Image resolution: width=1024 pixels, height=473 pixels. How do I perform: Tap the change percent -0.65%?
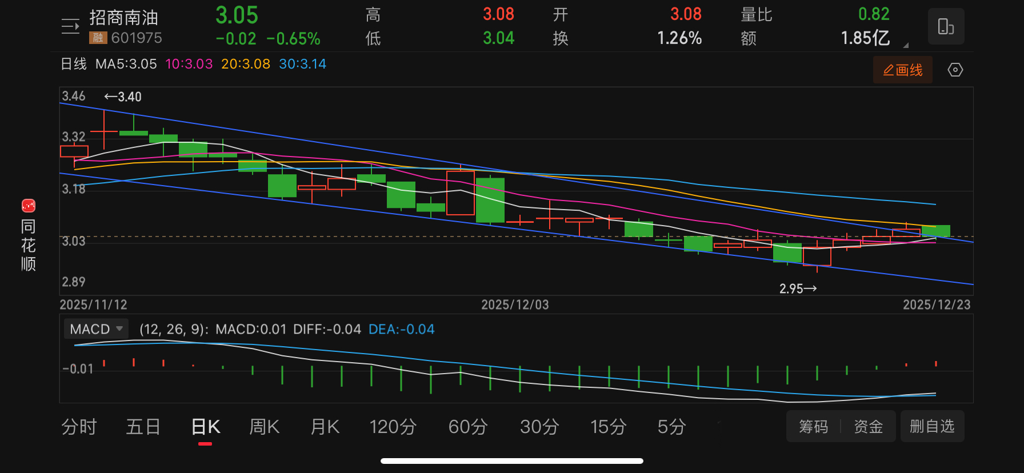point(293,39)
